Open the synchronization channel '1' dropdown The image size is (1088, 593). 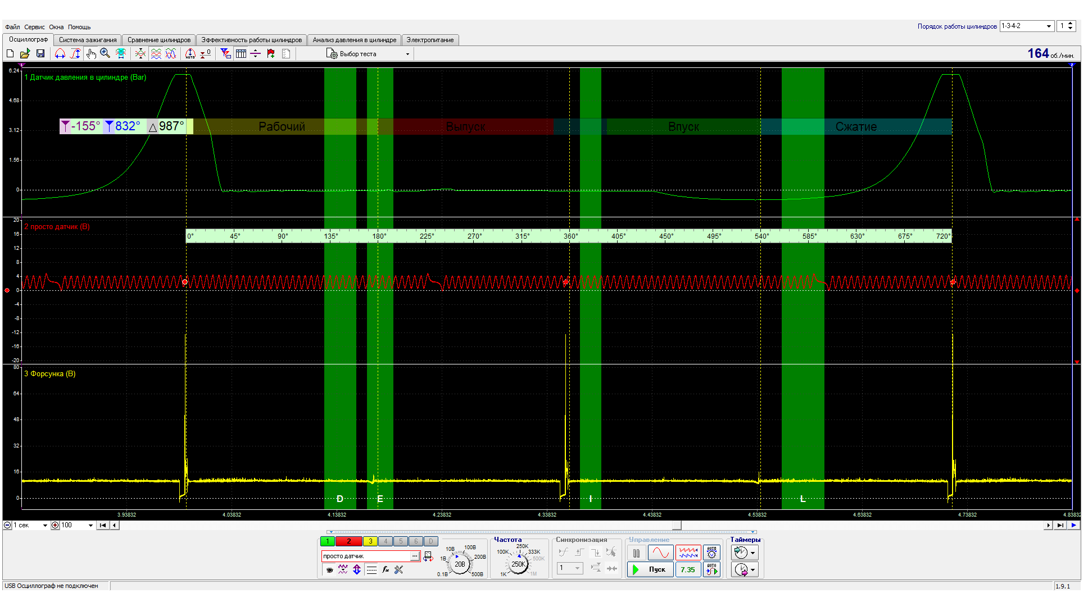(570, 568)
